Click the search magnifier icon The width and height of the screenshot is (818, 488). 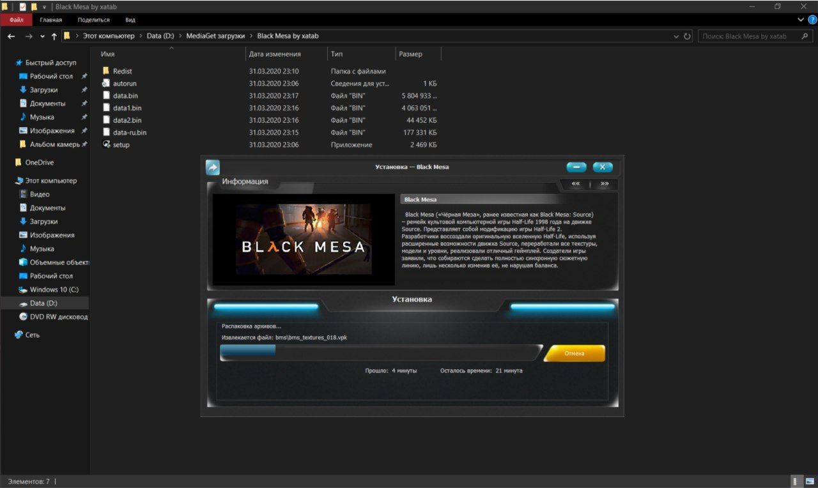tap(806, 36)
